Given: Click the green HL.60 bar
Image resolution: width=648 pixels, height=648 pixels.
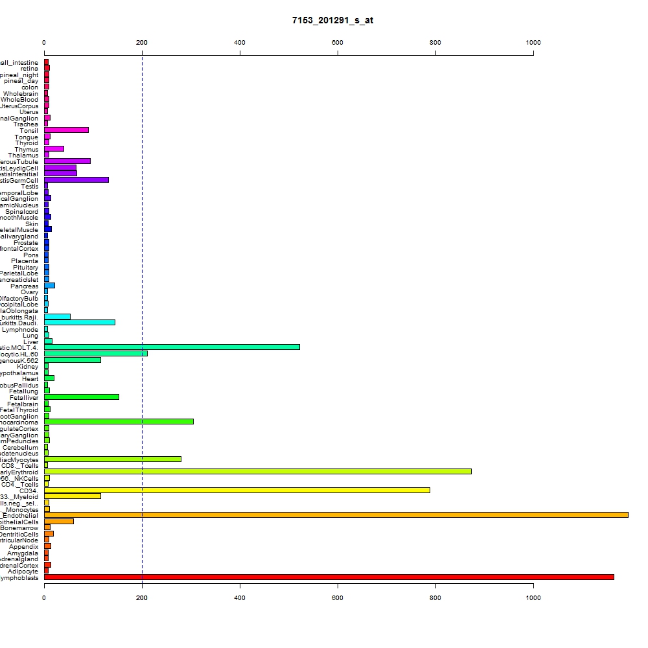Looking at the screenshot, I should pyautogui.click(x=95, y=353).
